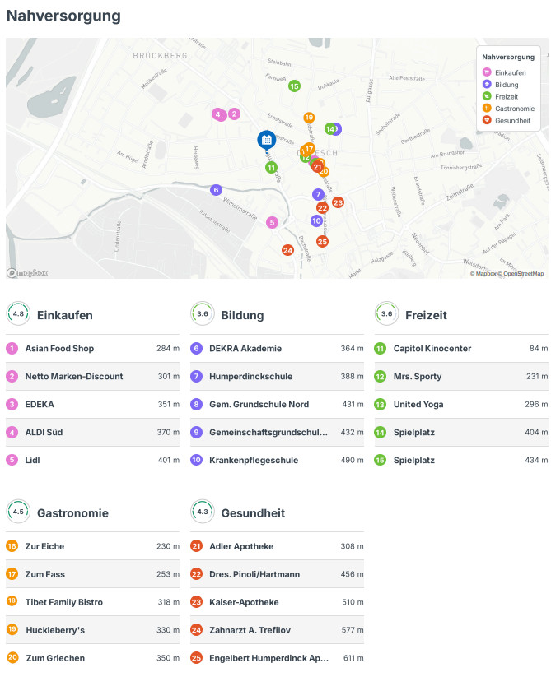
Task: Click the Mrs. Sporty list row
Action: [461, 377]
